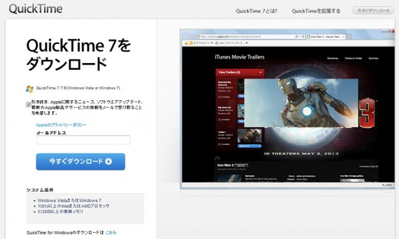
Task: Click the small 今すぐダウンロード pill button in header
Action: 373,11
